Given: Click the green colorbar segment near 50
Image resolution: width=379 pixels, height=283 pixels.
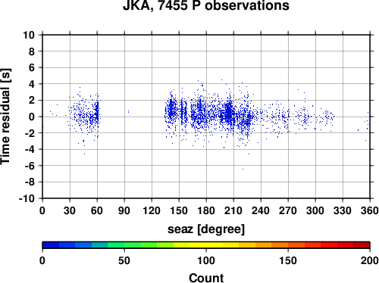Looking at the screenshot, I should [x=124, y=245].
